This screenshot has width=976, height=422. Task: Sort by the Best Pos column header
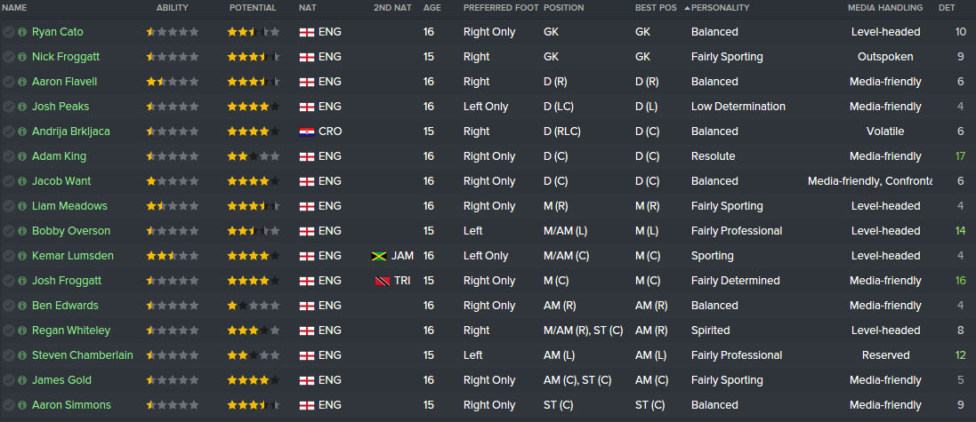coord(656,7)
